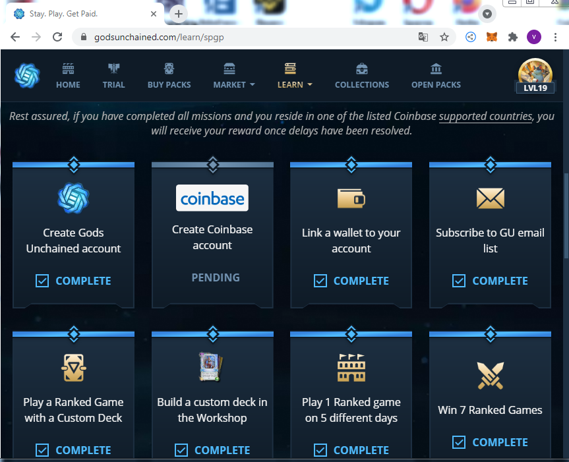Open the HOME nav item
The image size is (569, 462).
pos(68,76)
